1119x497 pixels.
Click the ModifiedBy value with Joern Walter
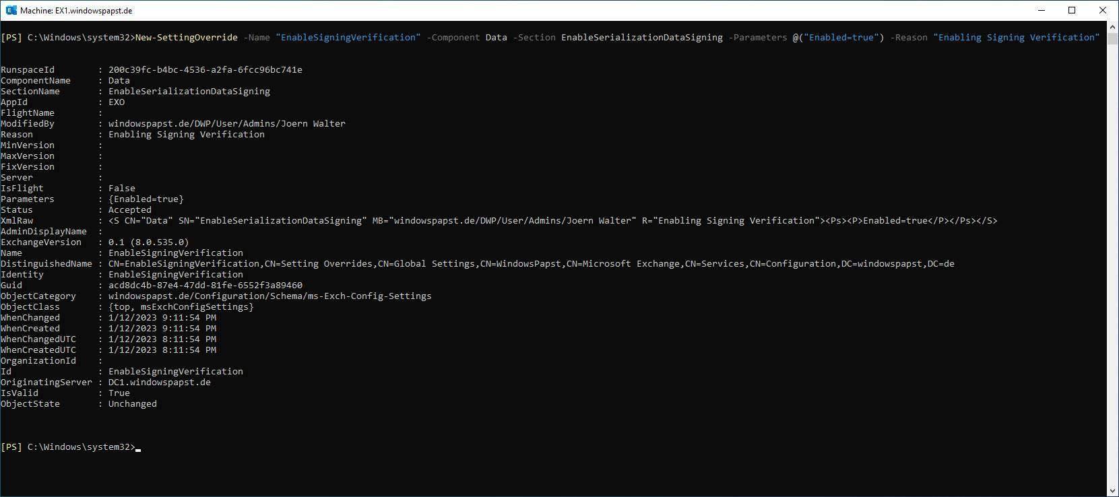coord(226,124)
